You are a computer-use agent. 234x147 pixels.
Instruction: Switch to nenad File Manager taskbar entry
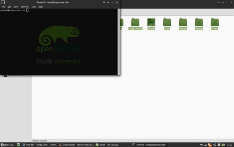coord(107,145)
